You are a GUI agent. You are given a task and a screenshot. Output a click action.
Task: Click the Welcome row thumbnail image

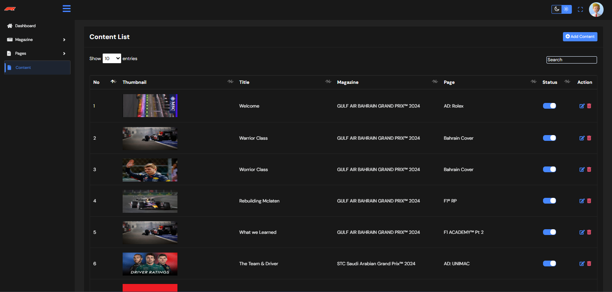pyautogui.click(x=150, y=106)
